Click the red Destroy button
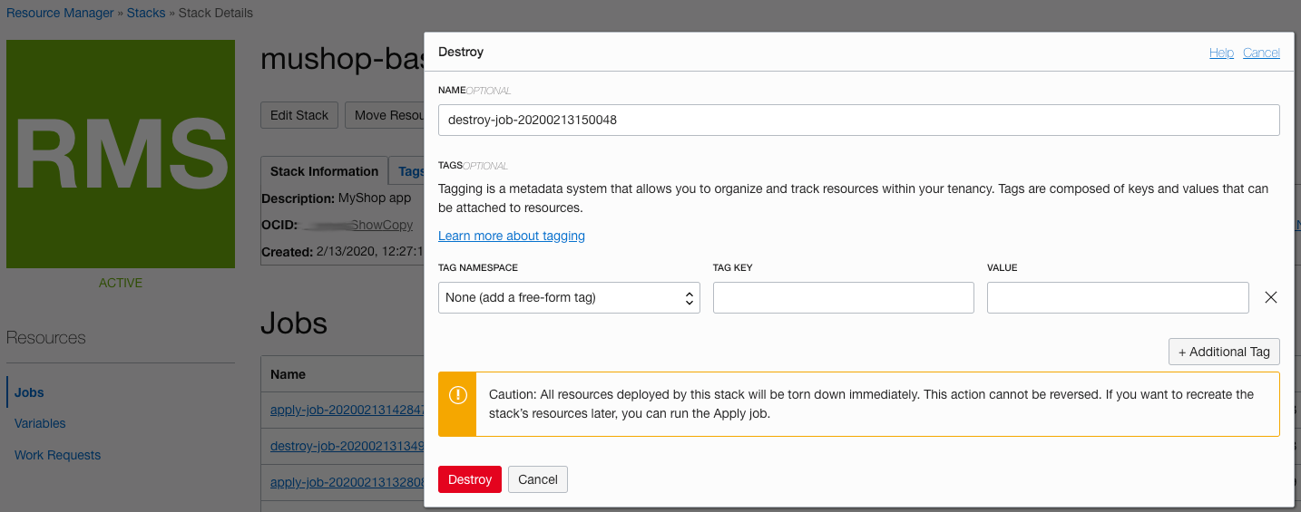 click(x=469, y=479)
